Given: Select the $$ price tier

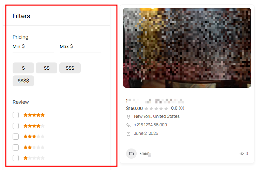Looking at the screenshot, I should (x=47, y=68).
